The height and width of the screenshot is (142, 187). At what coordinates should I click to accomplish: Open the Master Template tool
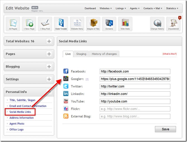61,24
